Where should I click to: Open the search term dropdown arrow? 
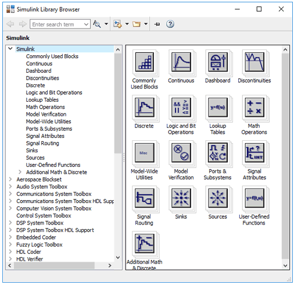(86, 24)
